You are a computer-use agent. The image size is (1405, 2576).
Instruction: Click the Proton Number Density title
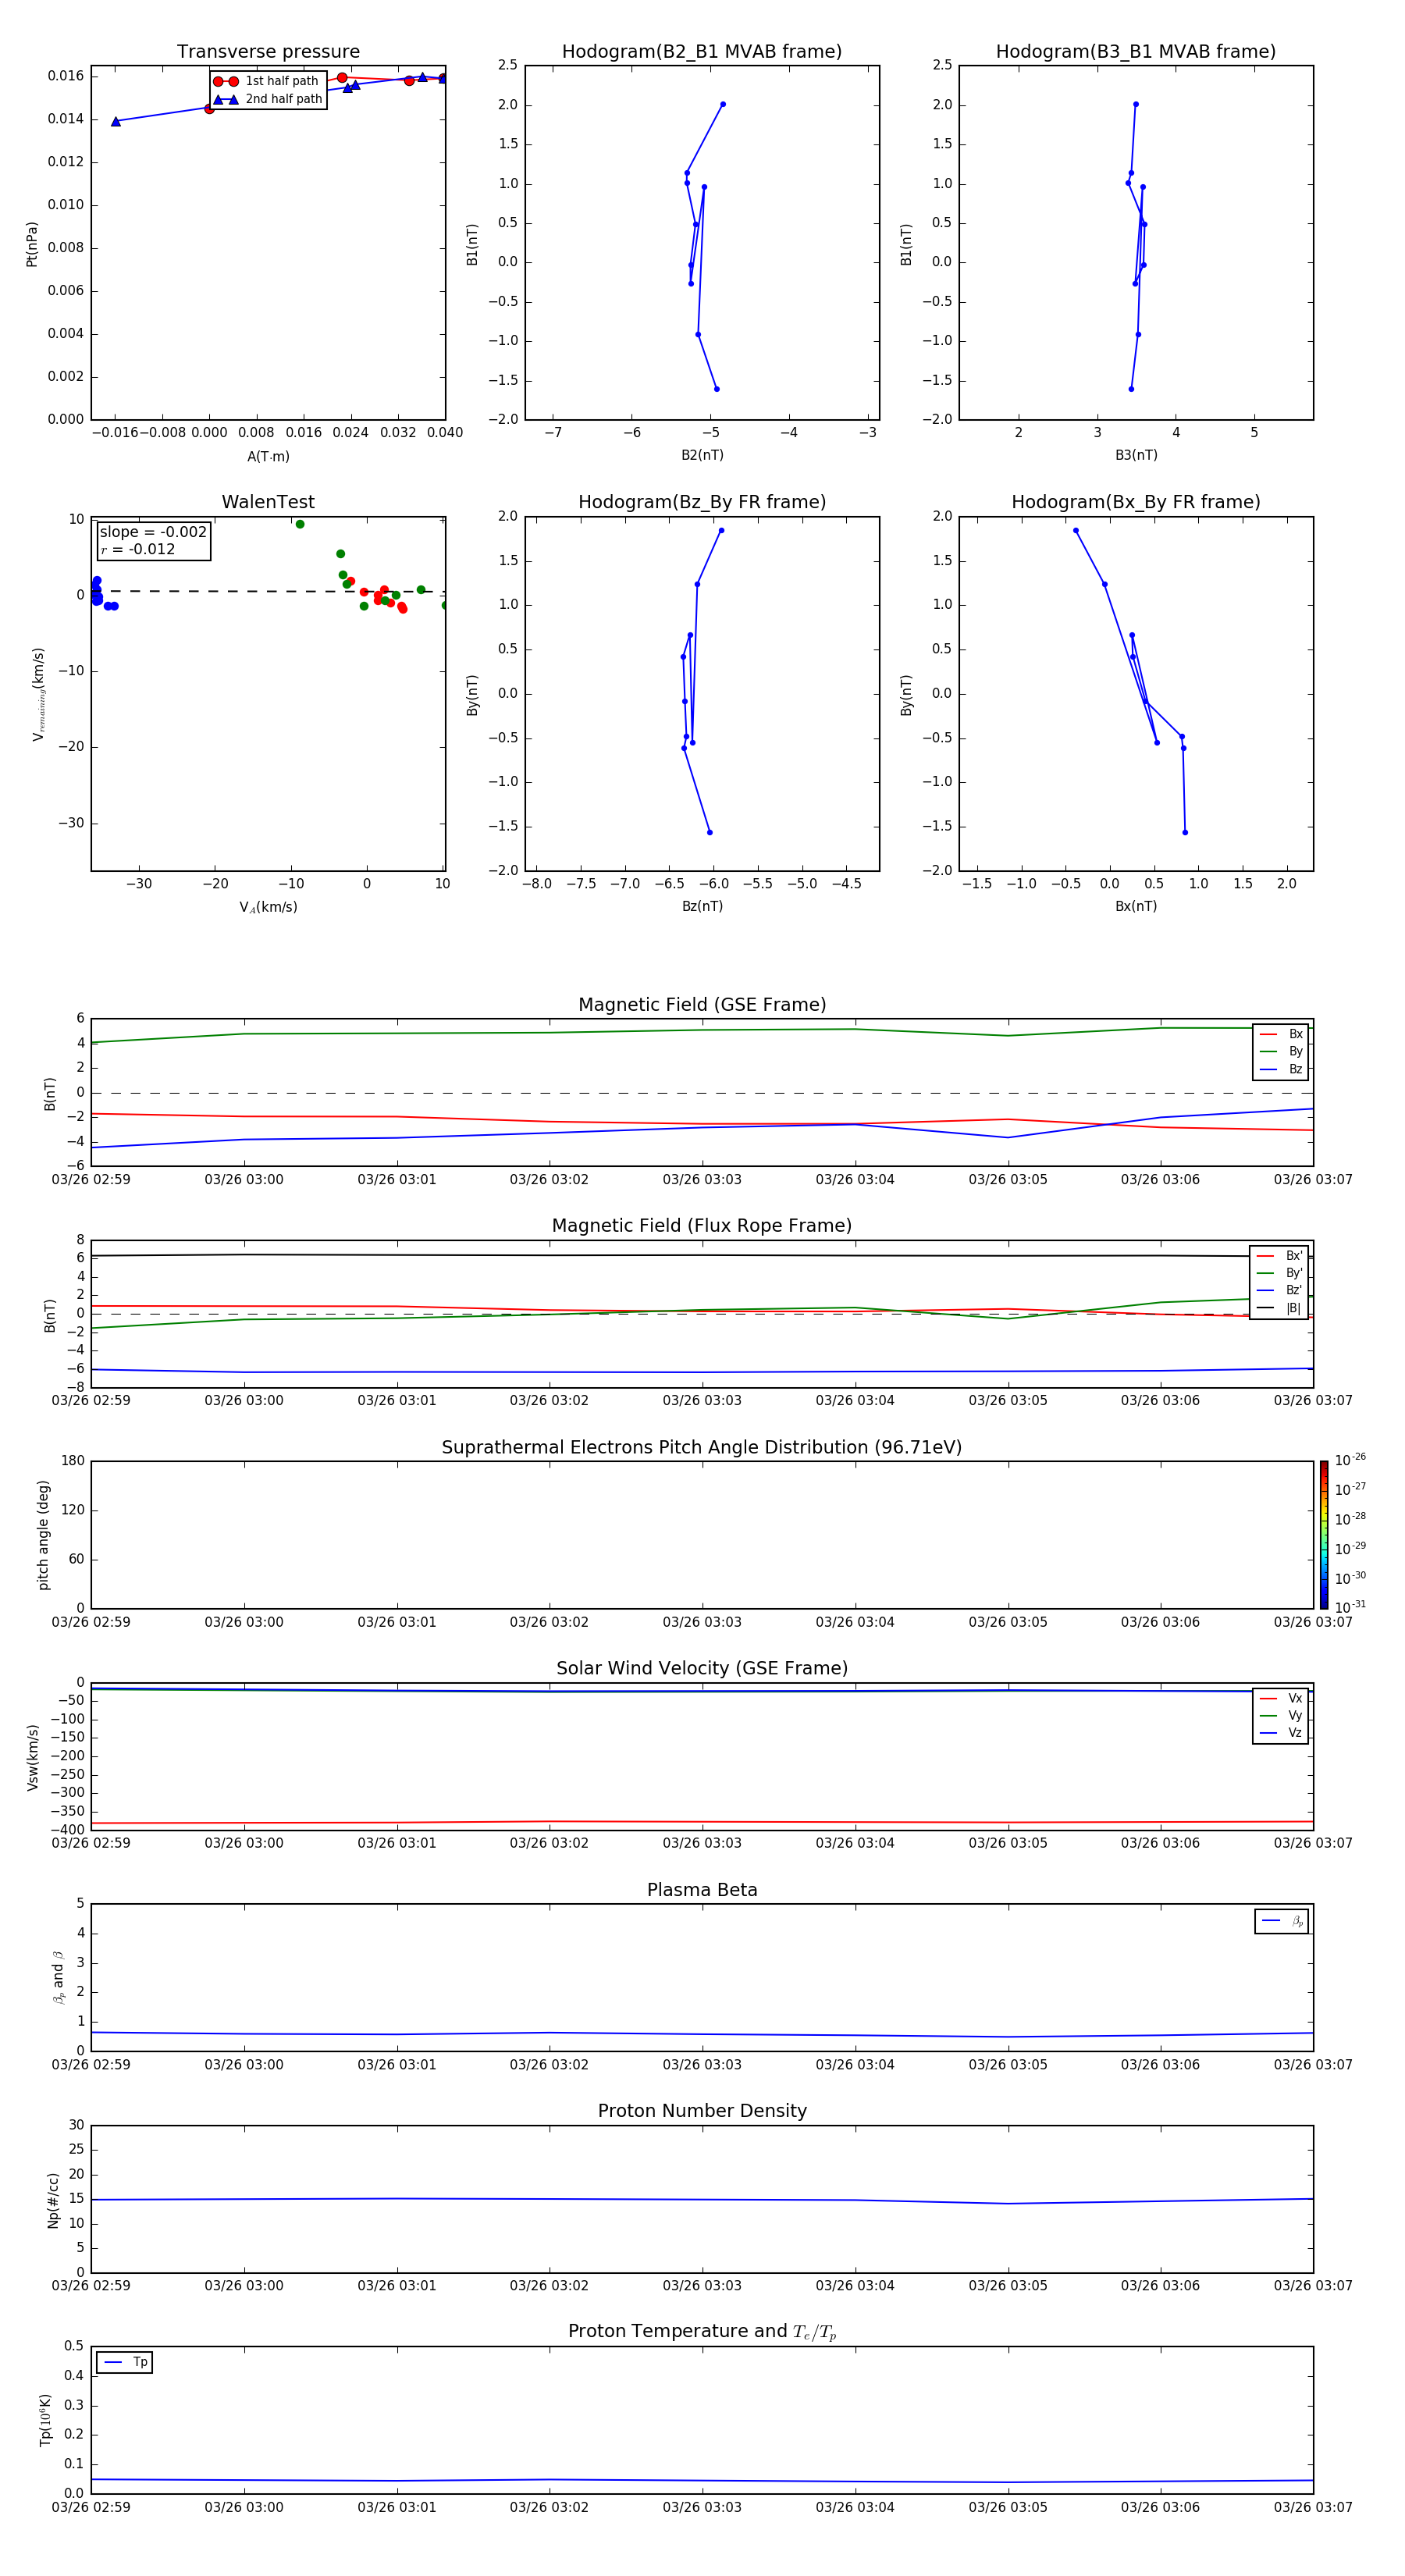point(701,2110)
